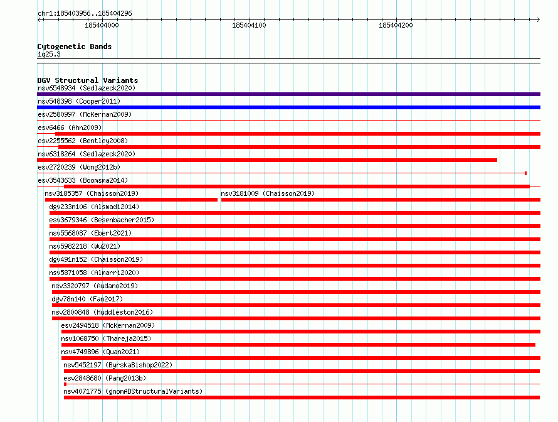558x422 pixels.
Task: Open nsv5871058 (Almarri2020) label
Action: tap(94, 273)
